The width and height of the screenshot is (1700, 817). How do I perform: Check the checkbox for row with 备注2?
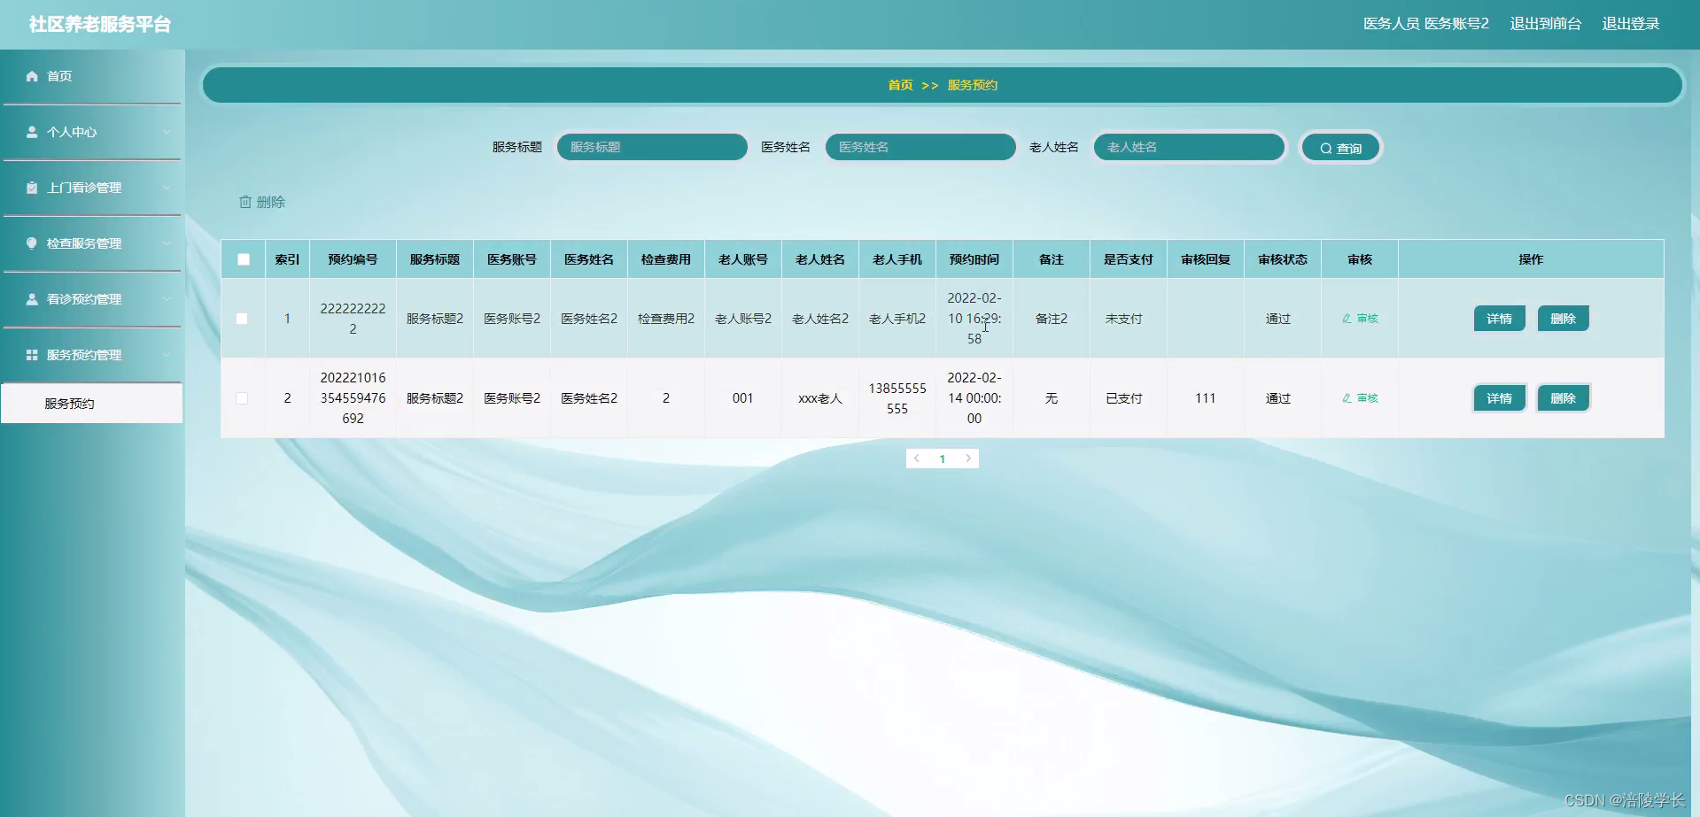pyautogui.click(x=243, y=318)
